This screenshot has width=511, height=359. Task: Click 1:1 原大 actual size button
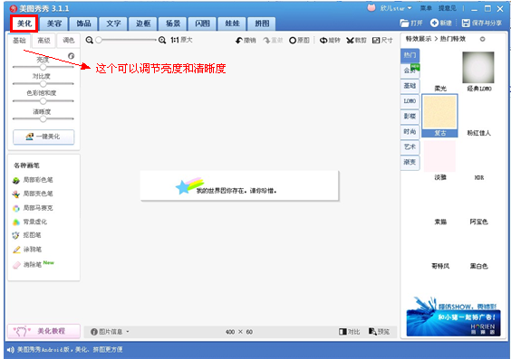click(181, 40)
